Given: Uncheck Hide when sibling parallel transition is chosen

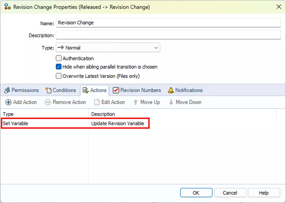Looking at the screenshot, I should tap(58, 67).
